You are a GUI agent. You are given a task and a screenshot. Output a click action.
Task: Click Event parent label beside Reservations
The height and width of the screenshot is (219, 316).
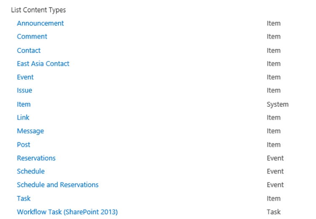(x=275, y=158)
